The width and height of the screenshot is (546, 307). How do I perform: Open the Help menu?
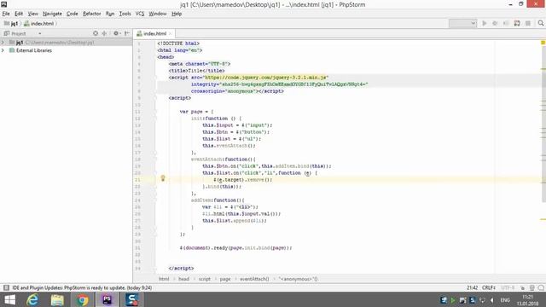[177, 14]
